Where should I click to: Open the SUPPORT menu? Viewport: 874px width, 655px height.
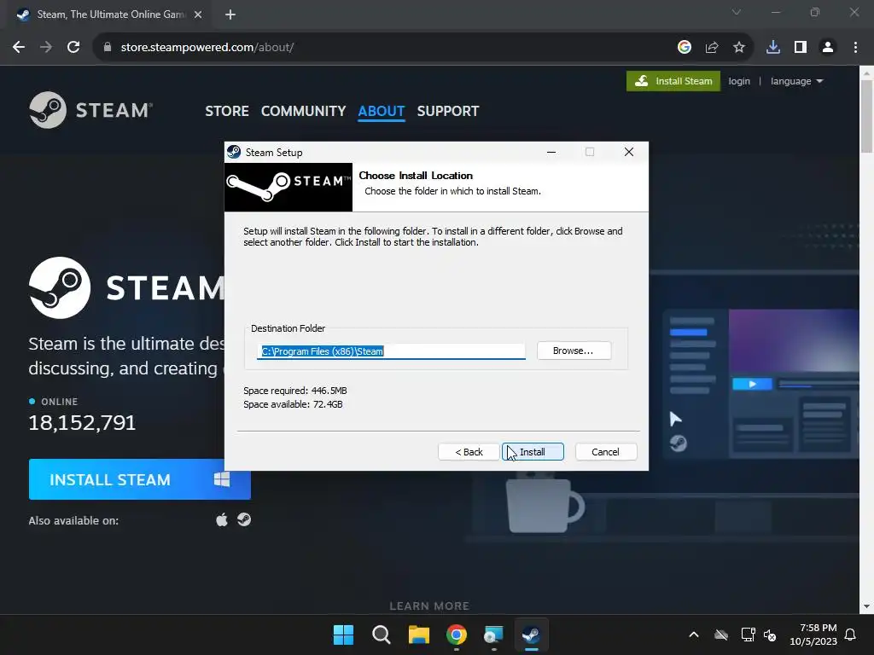pos(447,111)
